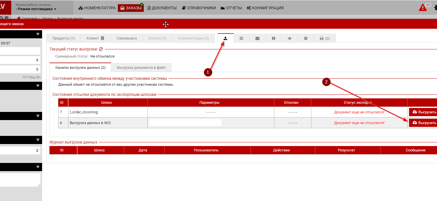Refresh the current export status icon
This screenshot has height=201, width=437.
click(101, 49)
